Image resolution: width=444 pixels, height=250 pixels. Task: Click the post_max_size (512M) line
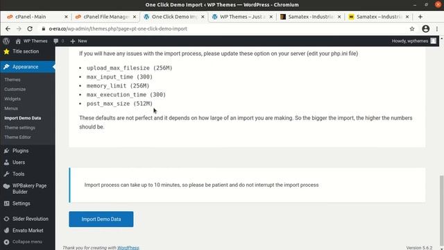tap(119, 103)
